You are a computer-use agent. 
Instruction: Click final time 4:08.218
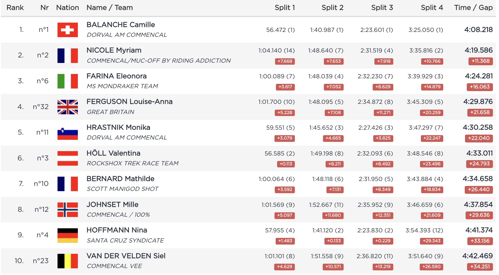point(478,30)
